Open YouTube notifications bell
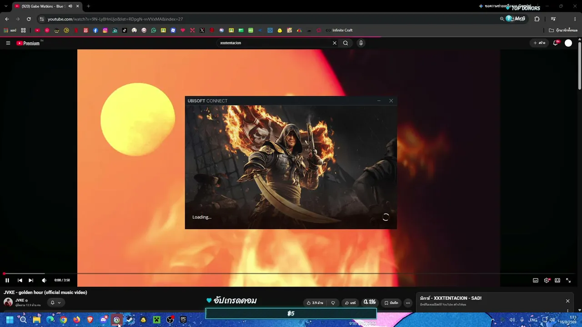582x327 pixels. coord(556,43)
